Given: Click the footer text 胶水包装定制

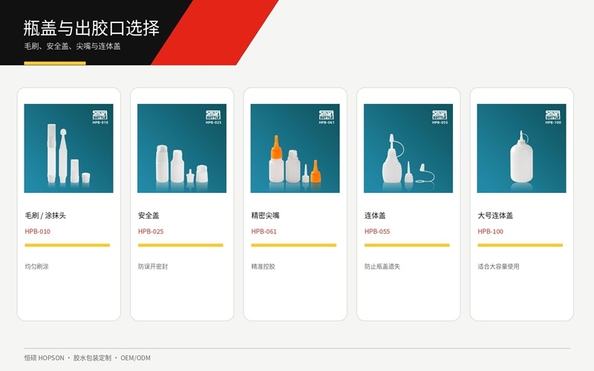Looking at the screenshot, I should pyautogui.click(x=92, y=358).
